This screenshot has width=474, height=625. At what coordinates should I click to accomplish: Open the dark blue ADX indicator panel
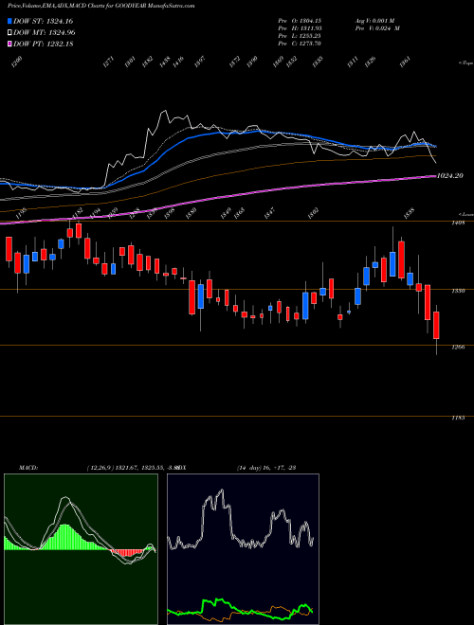(243, 549)
